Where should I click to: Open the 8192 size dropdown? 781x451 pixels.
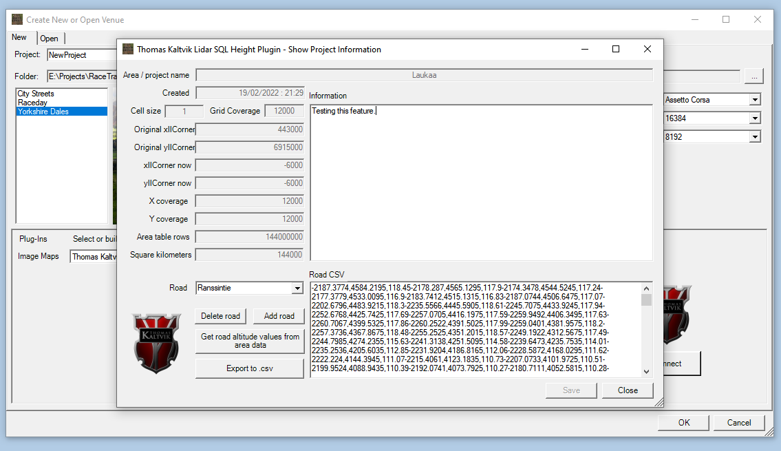(x=755, y=137)
